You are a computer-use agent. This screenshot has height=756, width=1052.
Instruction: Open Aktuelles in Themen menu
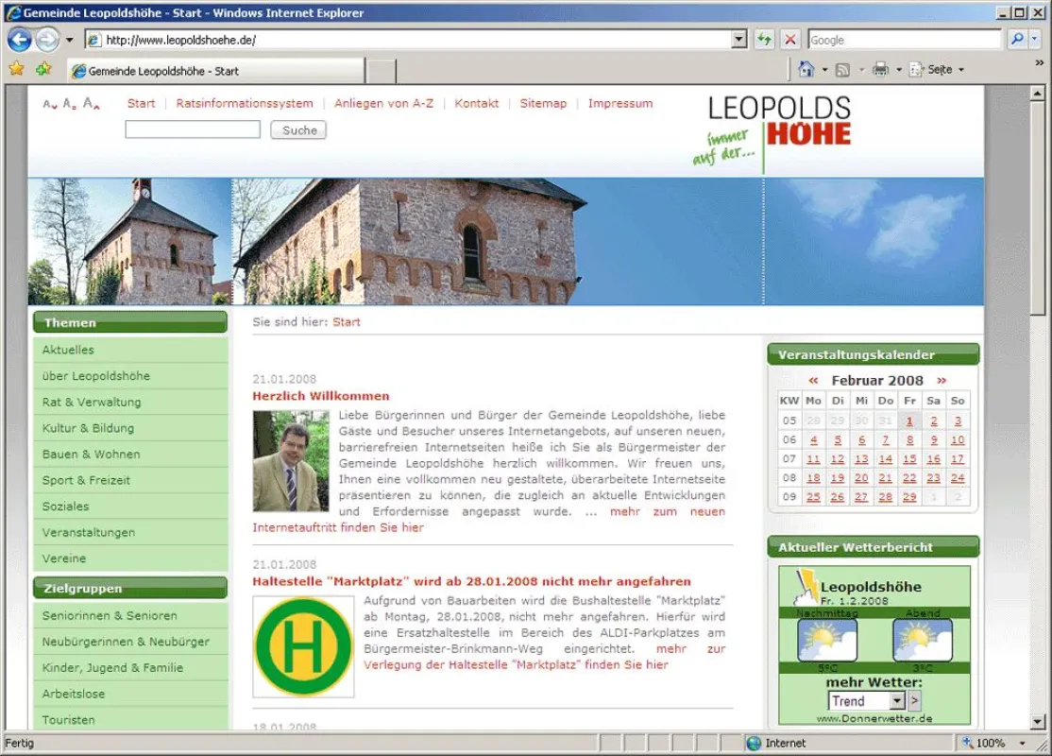[130, 350]
